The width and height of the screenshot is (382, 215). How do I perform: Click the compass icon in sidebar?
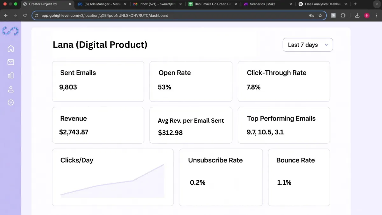[x=11, y=103]
